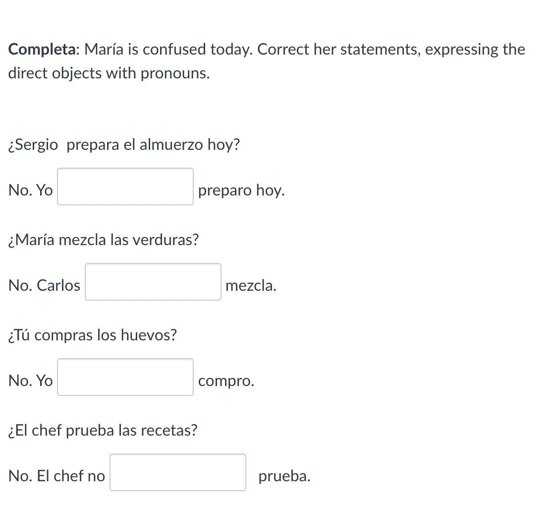
Task: Click the sentence "María is confused today"
Action: 168,50
